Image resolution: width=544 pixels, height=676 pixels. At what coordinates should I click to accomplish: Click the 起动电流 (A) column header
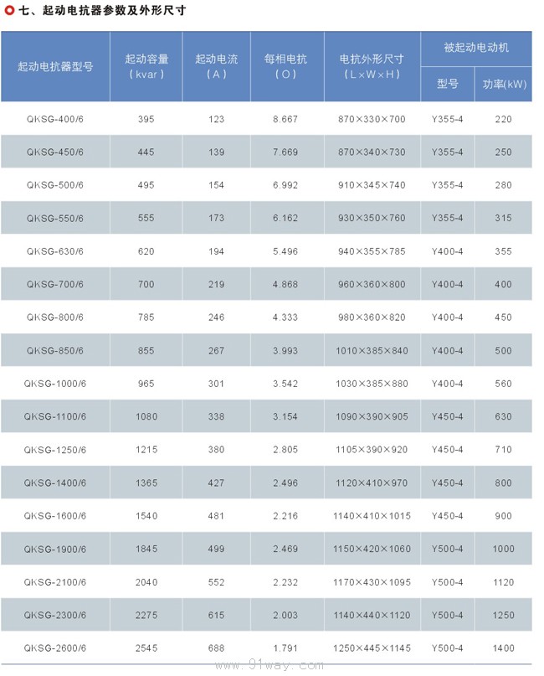pos(216,66)
